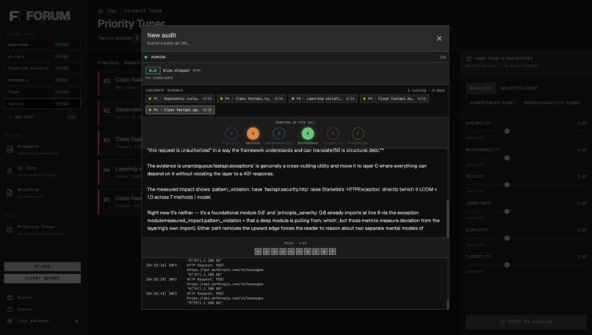Viewport: 592px width, 335px height.
Task: Jump to cell 7
Action: (316, 251)
